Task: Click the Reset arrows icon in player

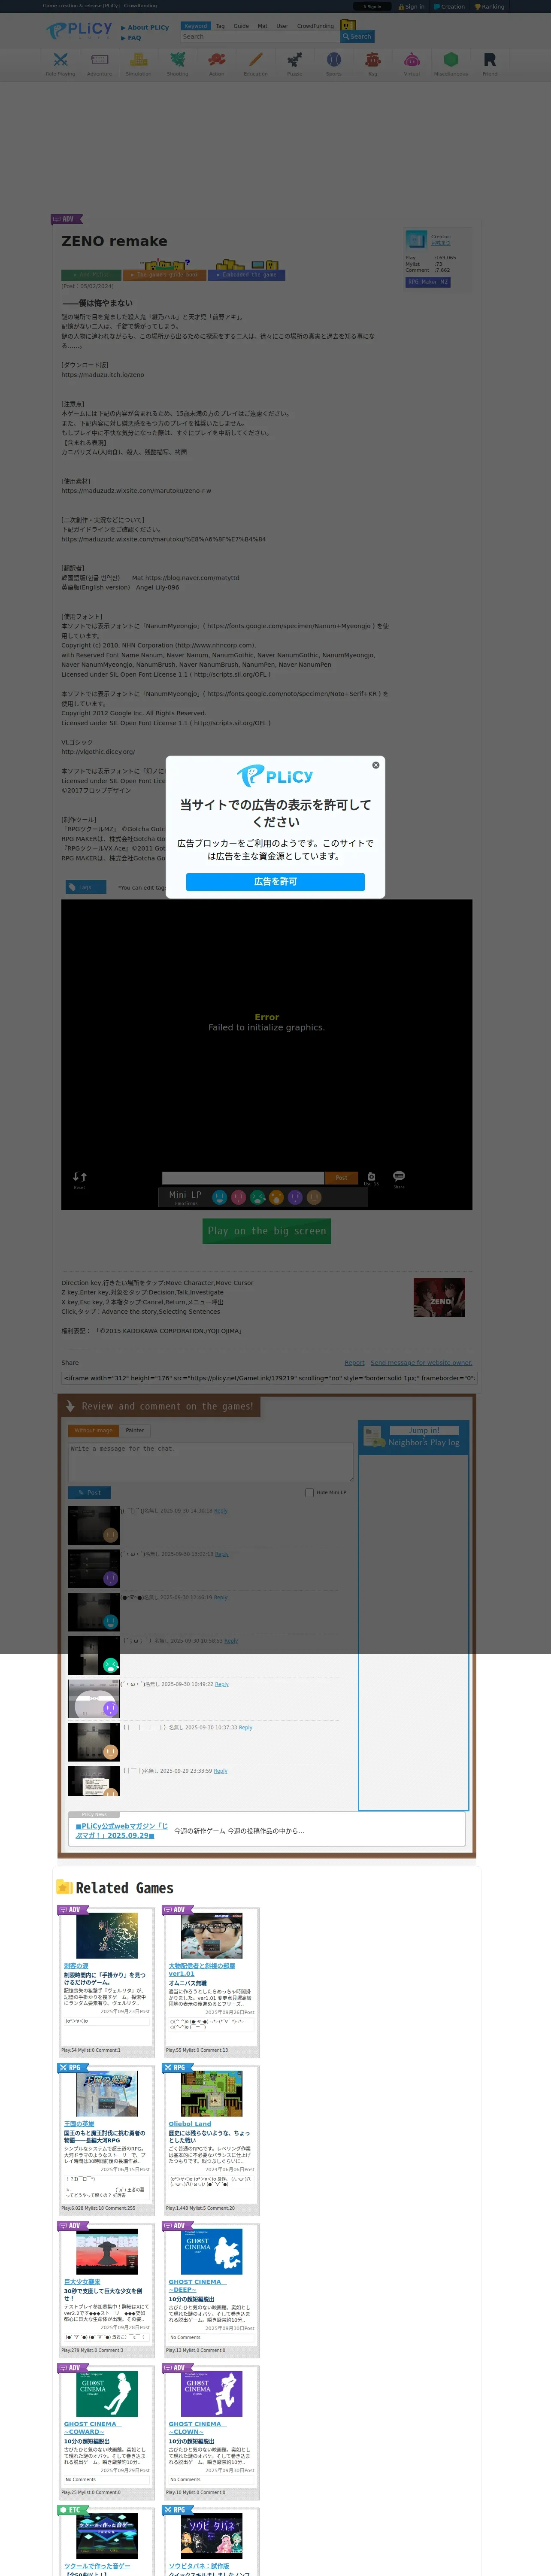Action: point(79,1179)
